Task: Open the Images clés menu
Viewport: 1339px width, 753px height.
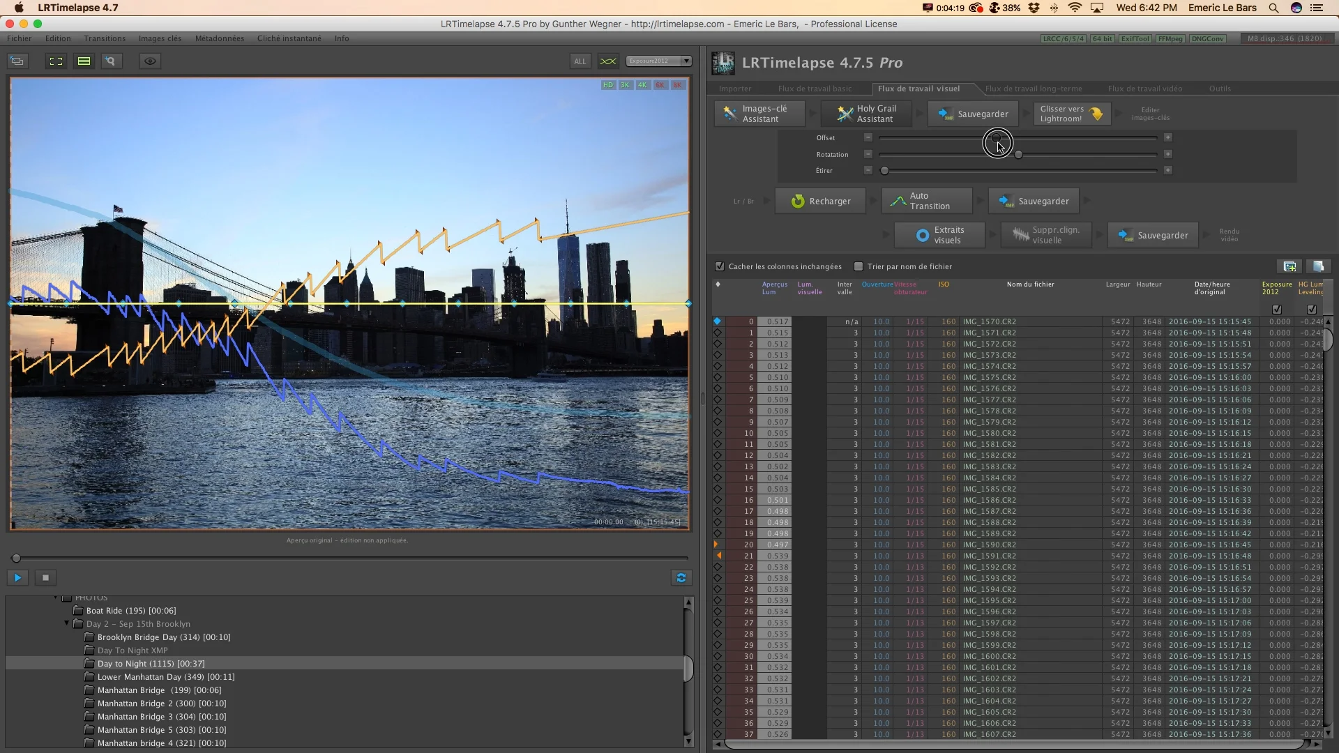Action: [160, 38]
